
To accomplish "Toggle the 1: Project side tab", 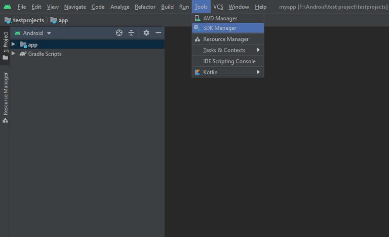I will click(5, 46).
